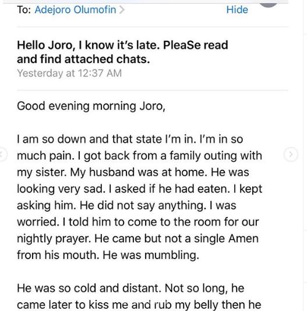Click the greeting 'Good evening morning Joro,'
The height and width of the screenshot is (311, 307).
(x=91, y=106)
